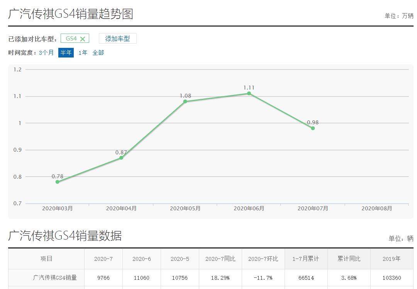Remove the GS4 comparison model tag
The height and width of the screenshot is (289, 417).
(x=83, y=39)
